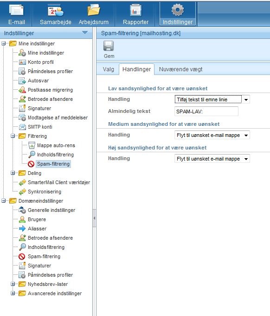Open the E-mail section icon
Viewport: 270px width, 316px height.
16,10
